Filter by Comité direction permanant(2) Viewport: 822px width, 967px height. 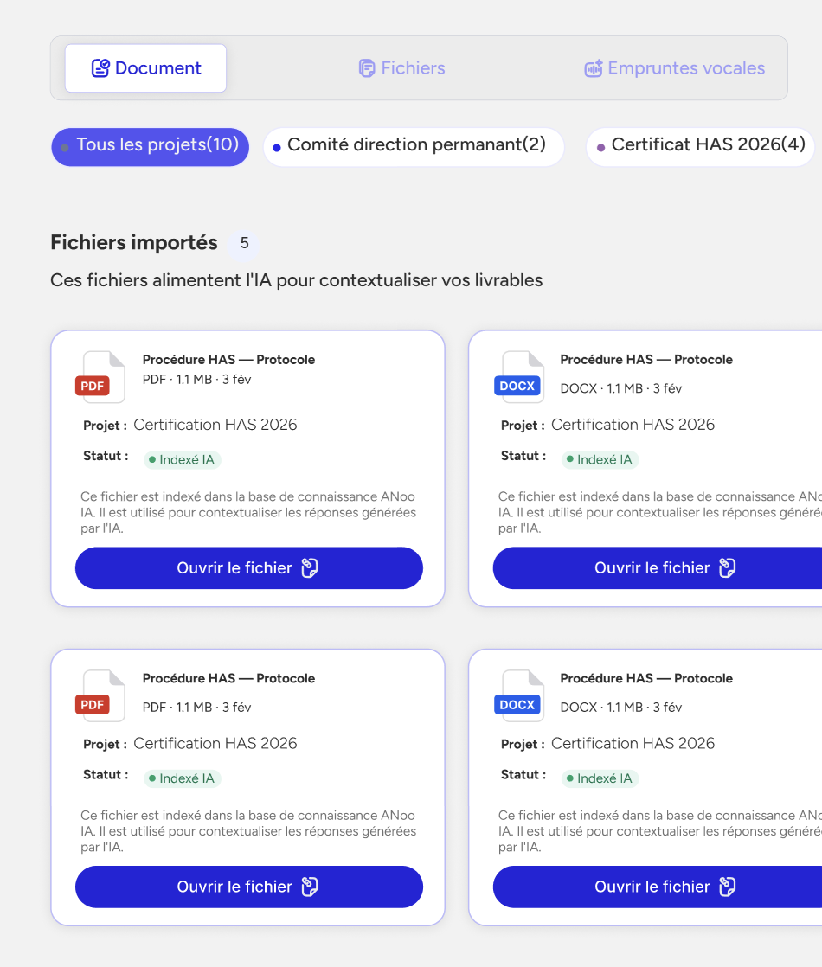tap(414, 147)
